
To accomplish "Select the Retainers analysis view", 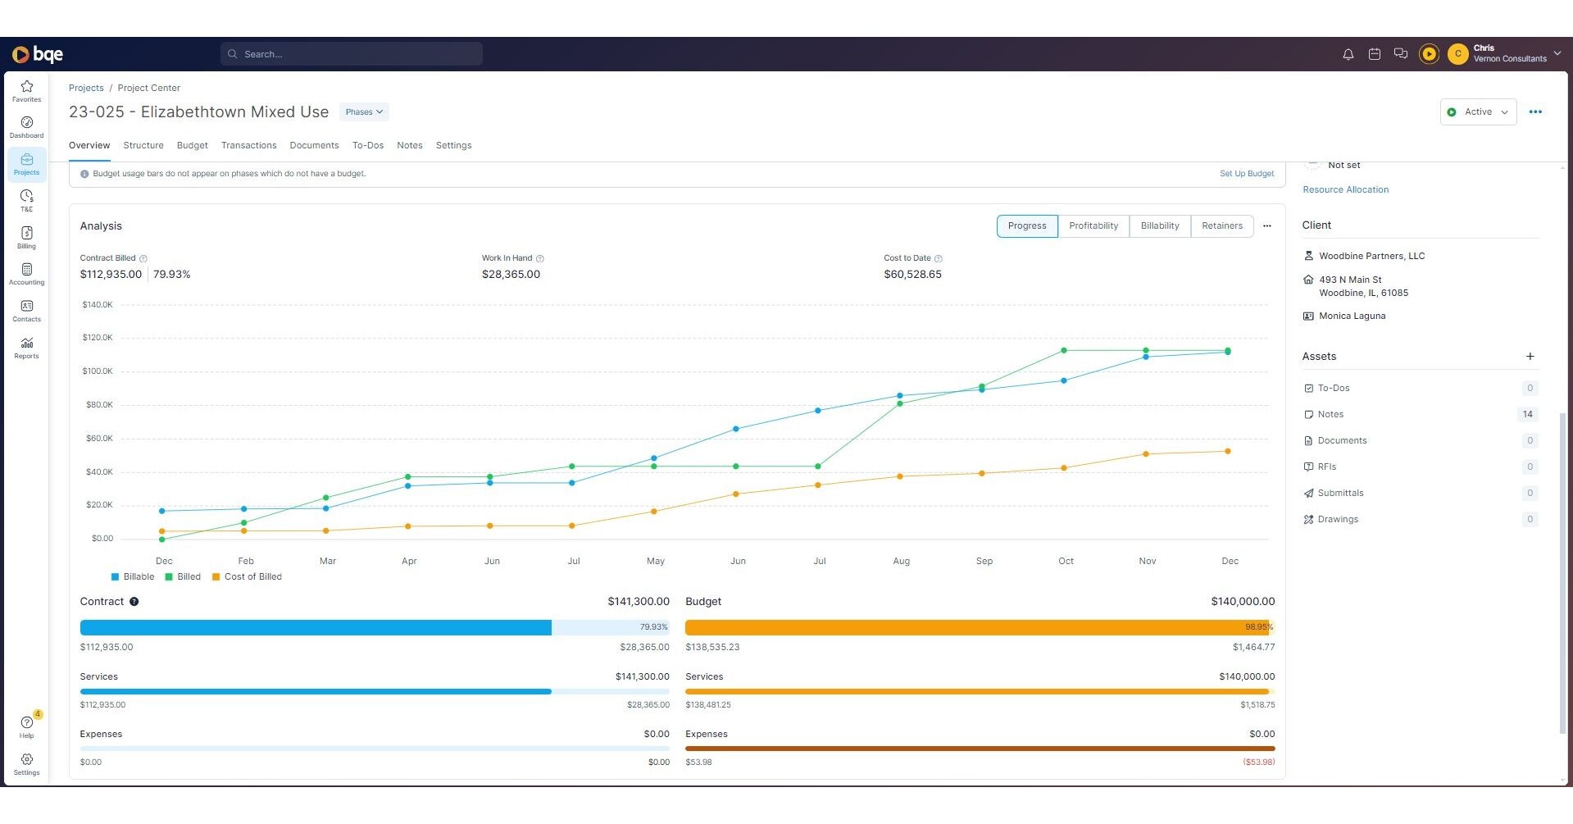I will 1221,225.
